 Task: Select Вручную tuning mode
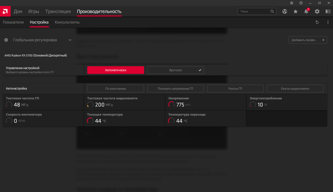point(176,70)
